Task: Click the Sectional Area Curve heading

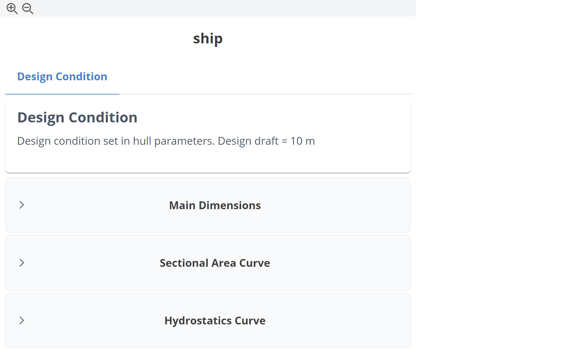Action: [214, 263]
